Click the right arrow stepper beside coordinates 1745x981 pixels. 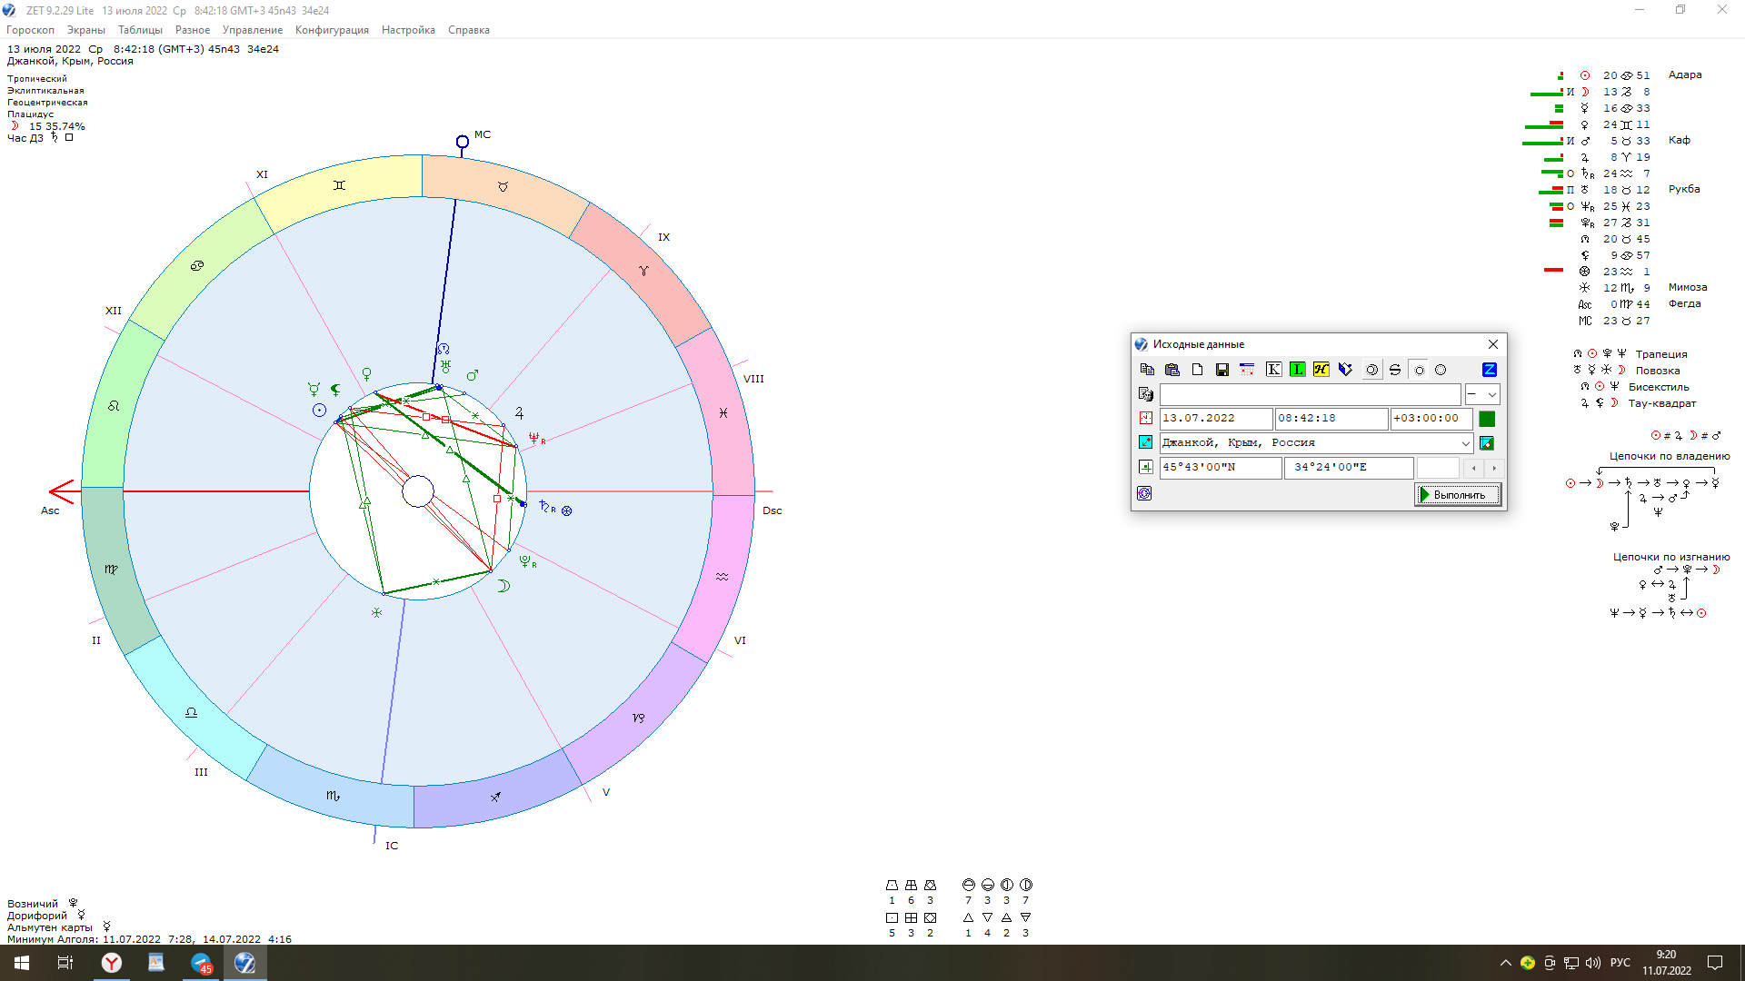point(1494,468)
